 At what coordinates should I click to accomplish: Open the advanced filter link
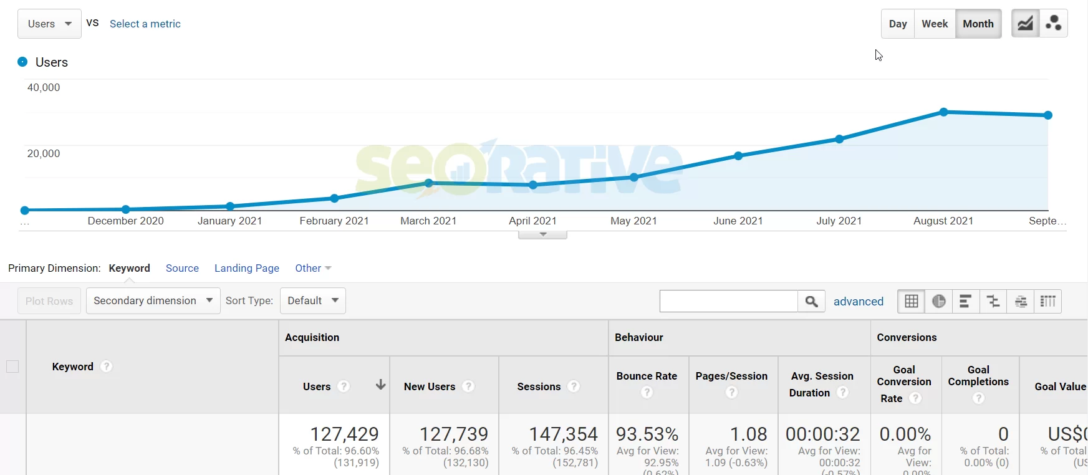pyautogui.click(x=859, y=302)
